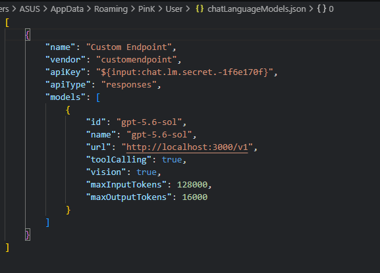This screenshot has height=273, width=380.
Task: Click the highlighted closing curly brace
Action: pos(28,235)
